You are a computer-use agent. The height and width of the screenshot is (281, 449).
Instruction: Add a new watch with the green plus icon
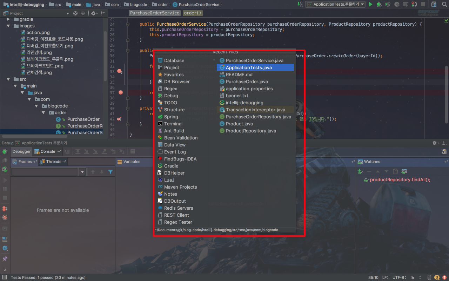(360, 171)
